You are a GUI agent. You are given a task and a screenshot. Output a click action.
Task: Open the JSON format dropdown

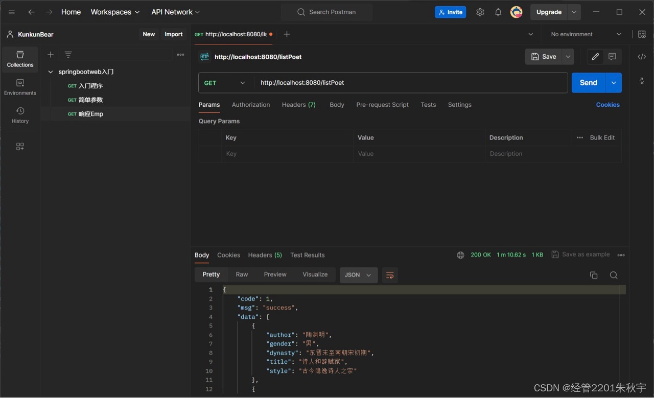coord(359,275)
